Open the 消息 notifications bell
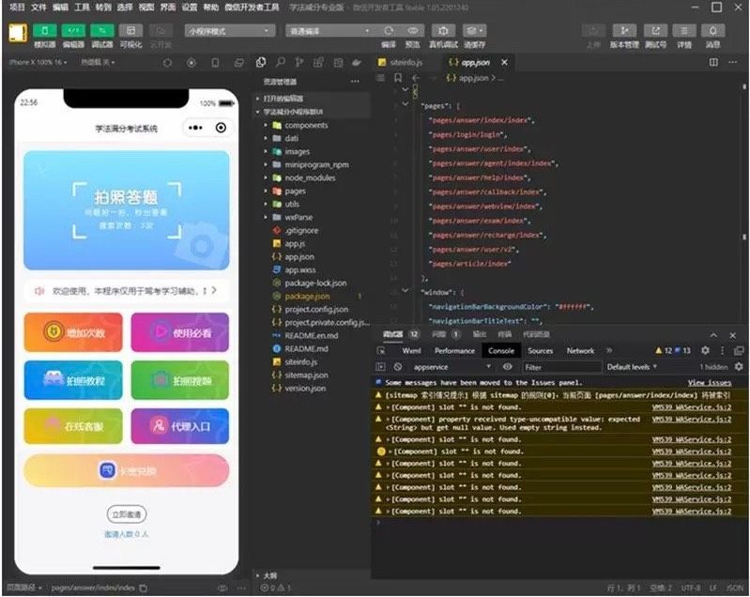This screenshot has height=597, width=750. click(712, 31)
